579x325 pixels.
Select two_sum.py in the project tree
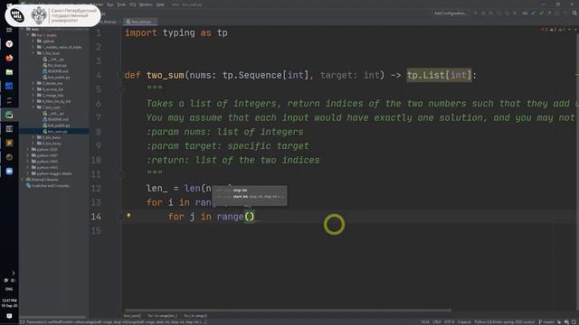tap(57, 131)
